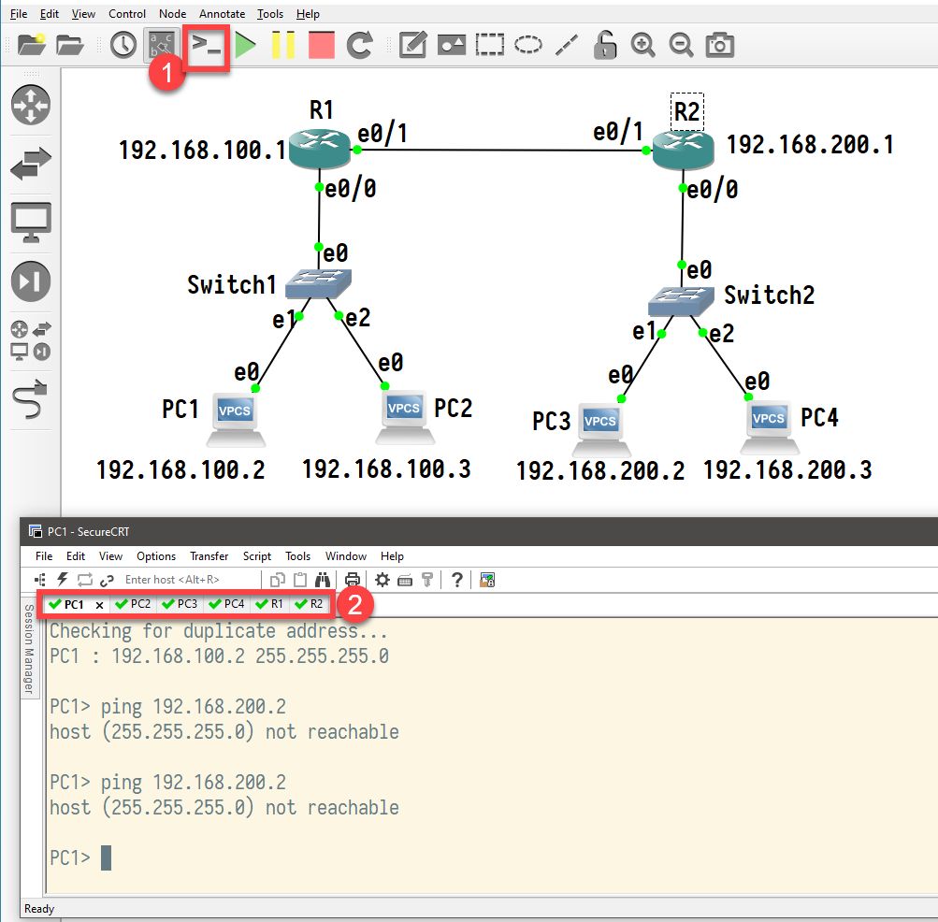Click the Zoom in magnifier
Viewport: 938px width, 922px height.
coord(643,45)
